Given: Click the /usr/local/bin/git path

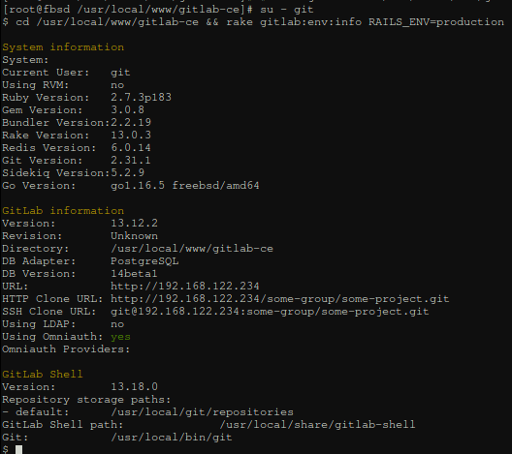Looking at the screenshot, I should click(x=172, y=438).
